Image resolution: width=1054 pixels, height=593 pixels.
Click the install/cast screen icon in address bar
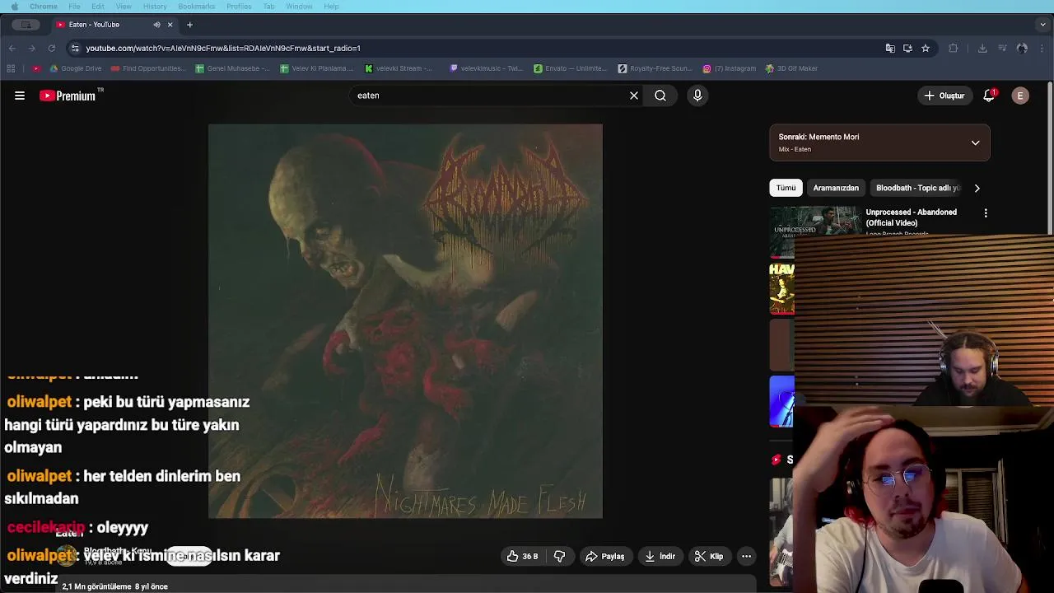pos(907,49)
